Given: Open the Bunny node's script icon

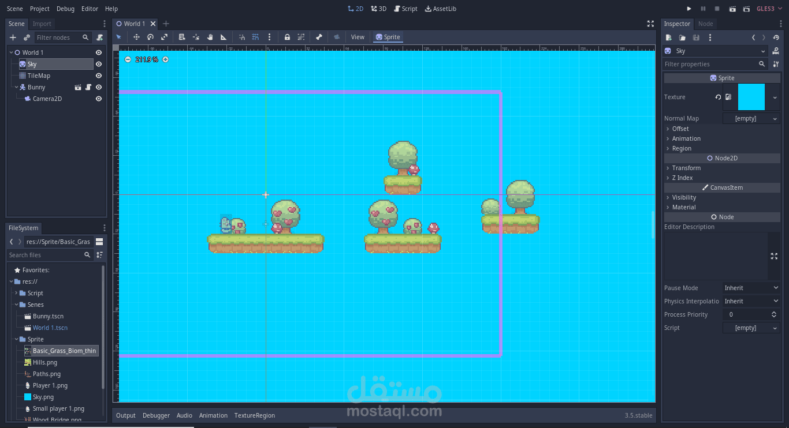Looking at the screenshot, I should pyautogui.click(x=88, y=87).
